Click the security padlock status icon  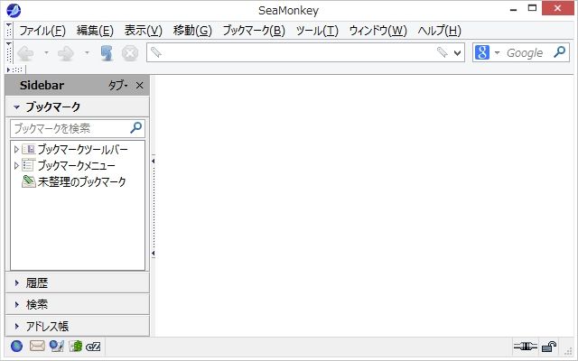pos(549,347)
